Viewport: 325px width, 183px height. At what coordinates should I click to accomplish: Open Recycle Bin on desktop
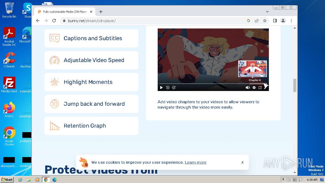coord(9,10)
